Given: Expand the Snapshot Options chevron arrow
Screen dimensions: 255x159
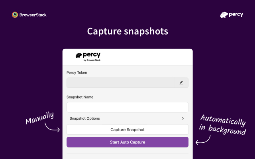Looking at the screenshot, I should pos(182,118).
